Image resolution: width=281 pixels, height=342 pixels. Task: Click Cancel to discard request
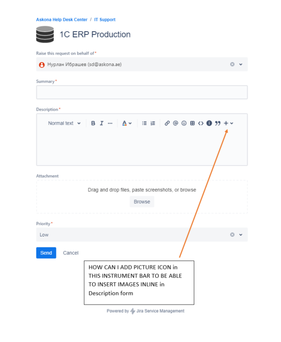pyautogui.click(x=71, y=253)
